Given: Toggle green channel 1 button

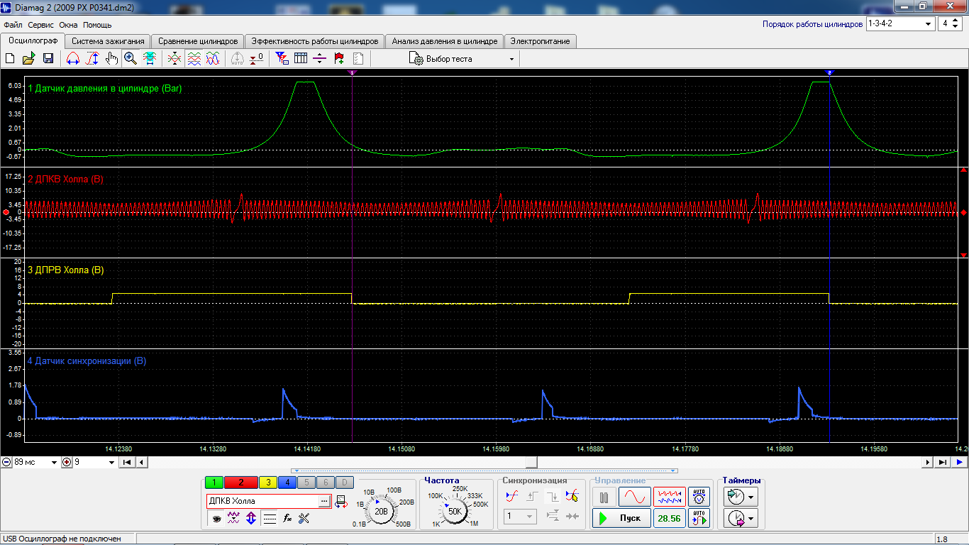Looking at the screenshot, I should point(214,483).
